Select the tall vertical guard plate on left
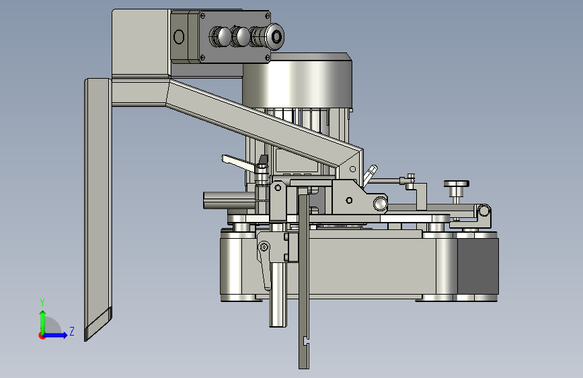583x378 pixels. 98,209
